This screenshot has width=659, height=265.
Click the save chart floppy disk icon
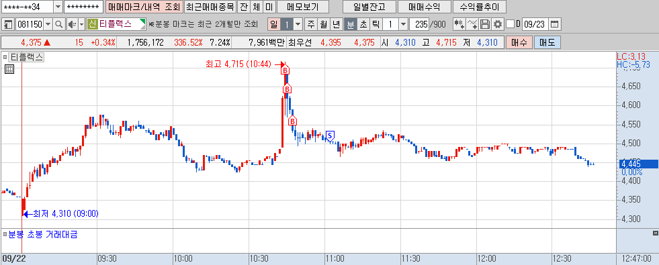(485, 24)
